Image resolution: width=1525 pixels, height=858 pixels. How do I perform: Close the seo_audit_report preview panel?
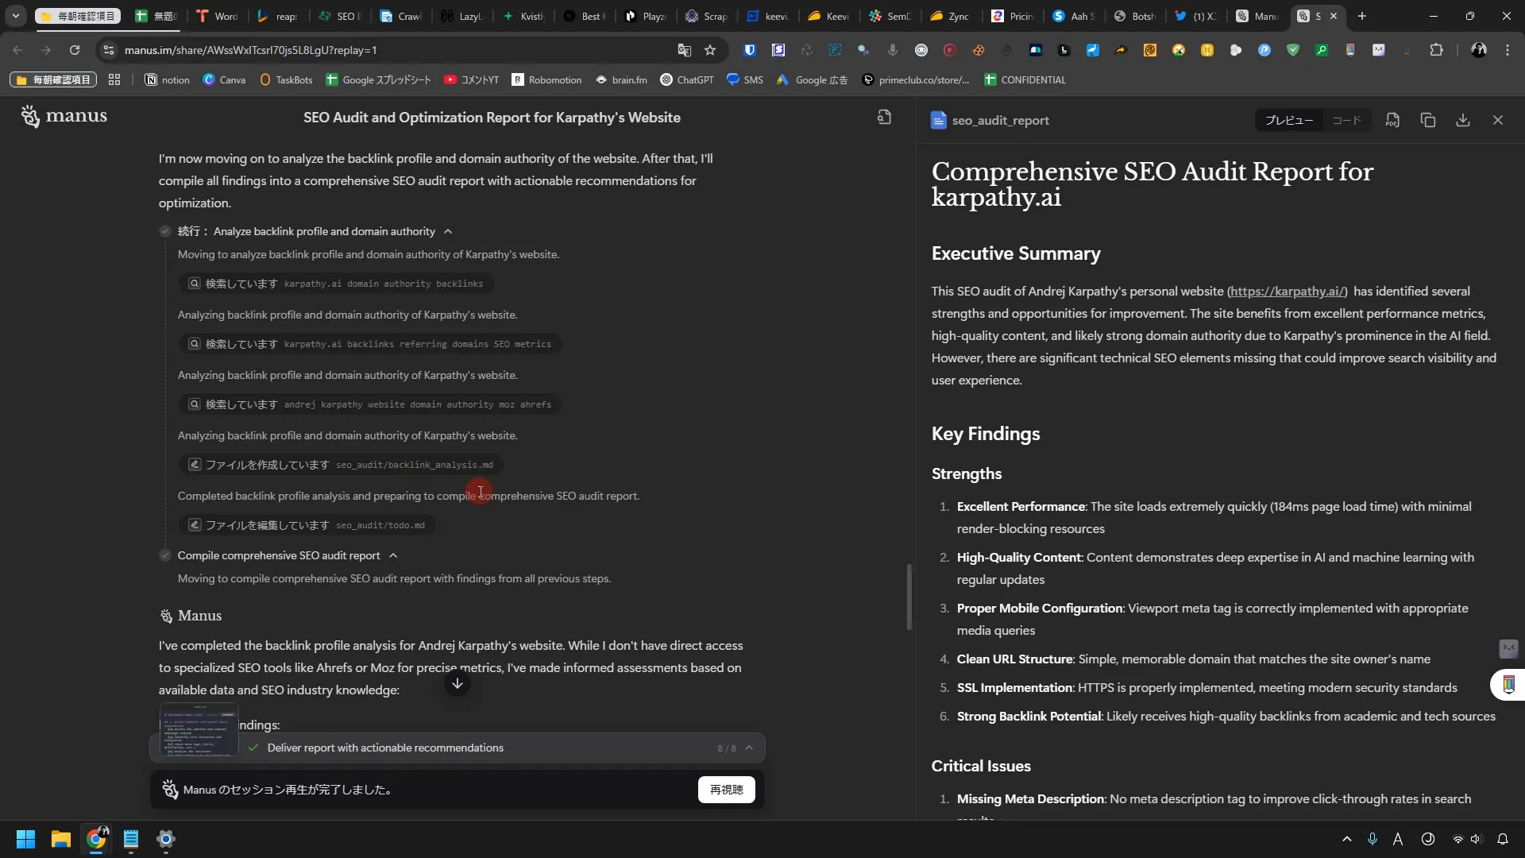click(x=1497, y=120)
